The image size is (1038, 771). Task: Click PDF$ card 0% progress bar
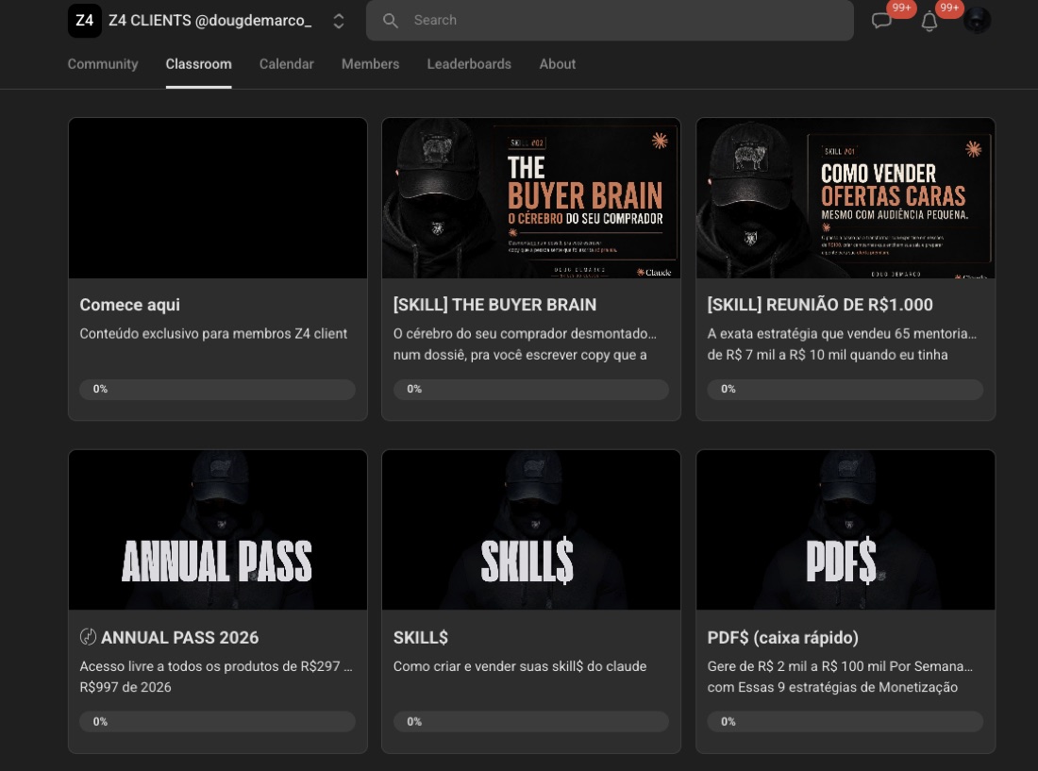(845, 721)
